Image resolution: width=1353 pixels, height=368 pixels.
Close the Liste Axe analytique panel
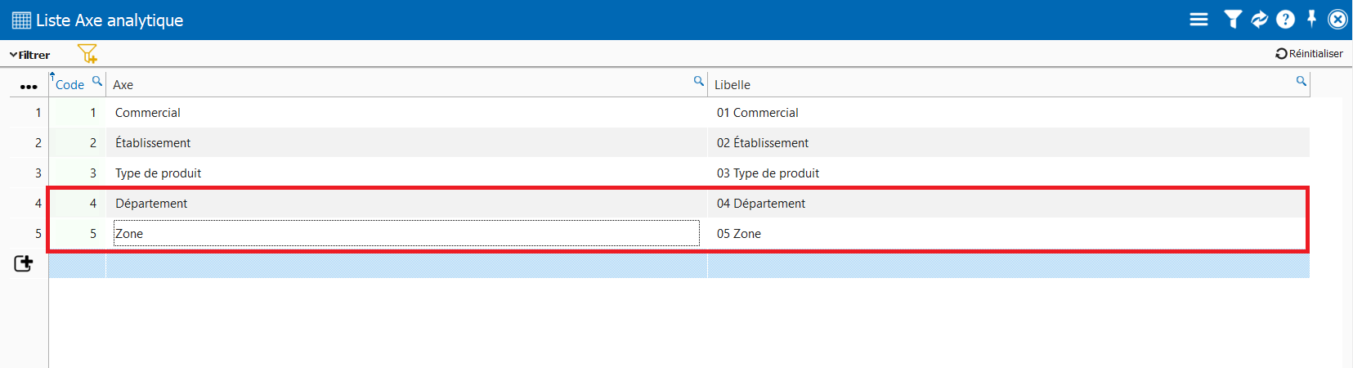point(1337,20)
